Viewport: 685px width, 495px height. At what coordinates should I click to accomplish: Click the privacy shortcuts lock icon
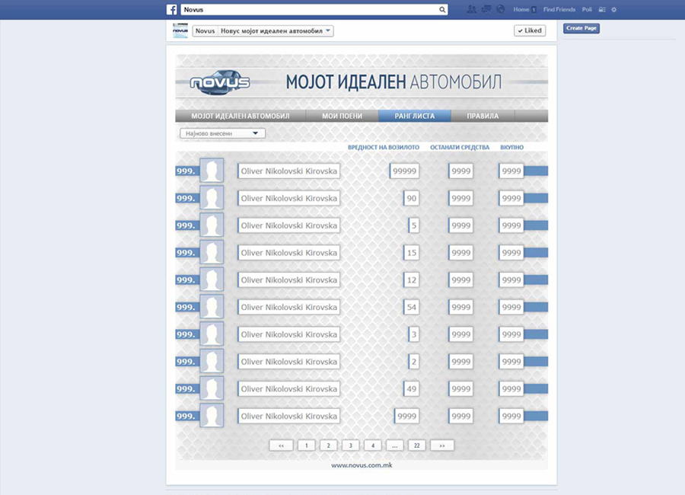pyautogui.click(x=602, y=10)
